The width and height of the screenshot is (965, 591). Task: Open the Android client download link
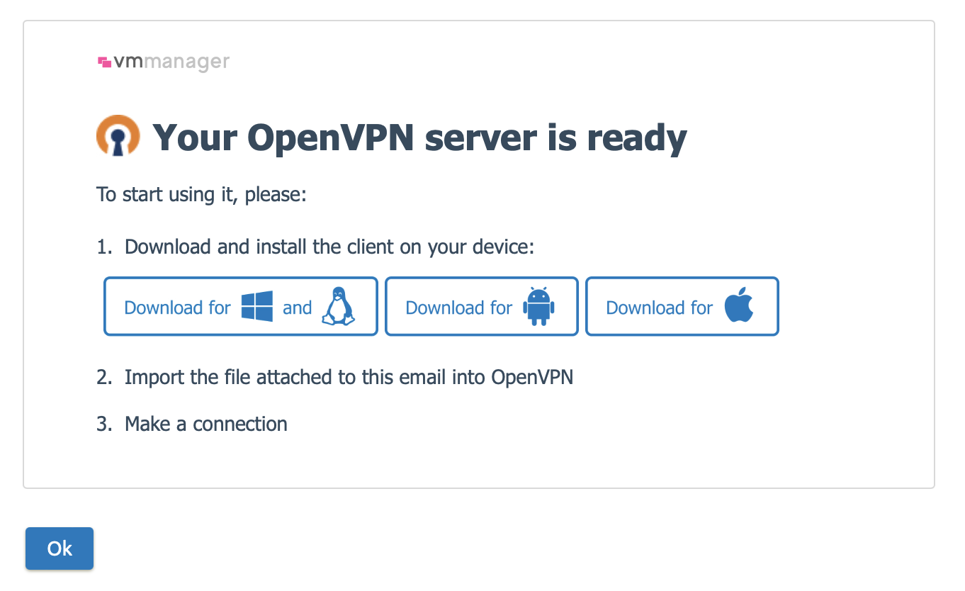(482, 306)
